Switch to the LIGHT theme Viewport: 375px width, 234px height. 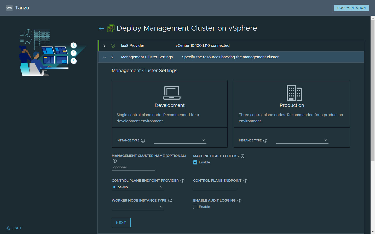click(14, 228)
